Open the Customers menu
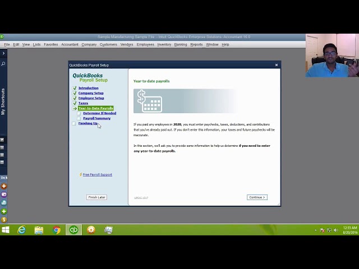Image resolution: width=359 pixels, height=269 pixels. click(x=108, y=45)
